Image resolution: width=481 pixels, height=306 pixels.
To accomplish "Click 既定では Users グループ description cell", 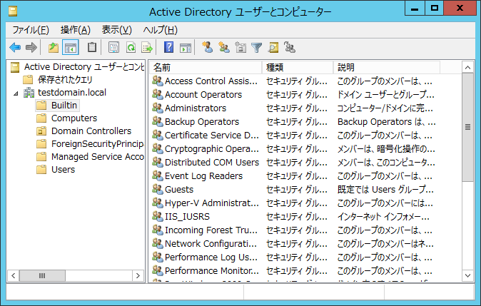I will 385,190.
